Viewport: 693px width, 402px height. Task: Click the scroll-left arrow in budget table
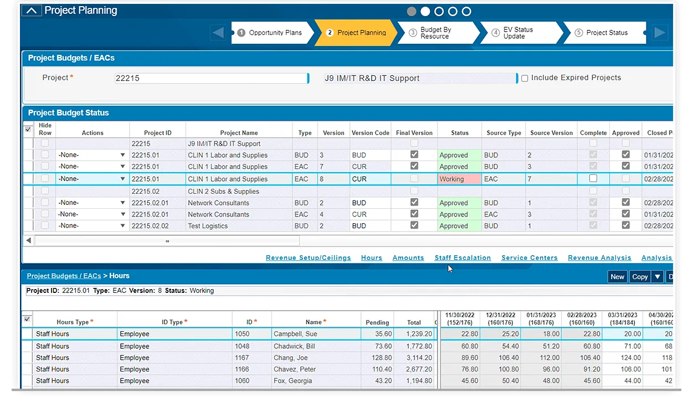click(29, 241)
